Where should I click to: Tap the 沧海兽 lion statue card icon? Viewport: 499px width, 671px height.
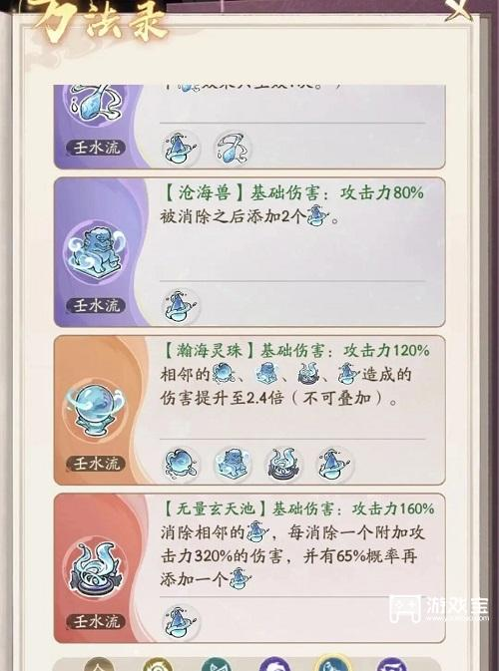coord(95,251)
